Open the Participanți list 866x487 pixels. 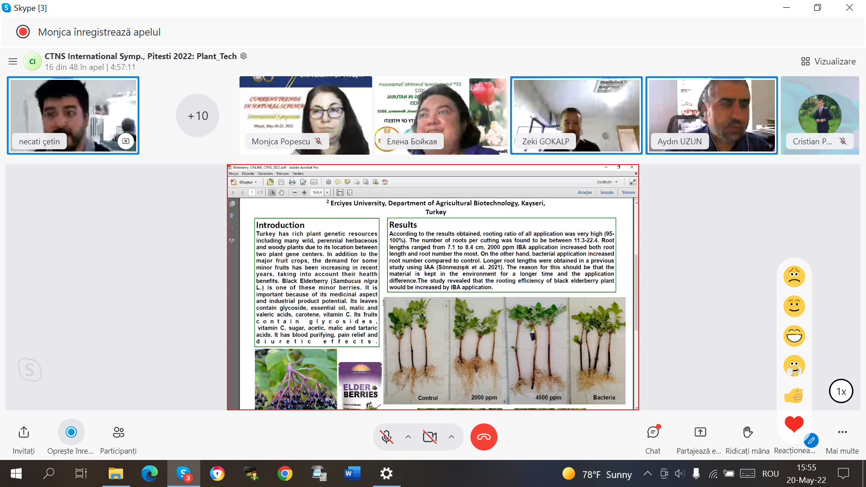coord(118,432)
